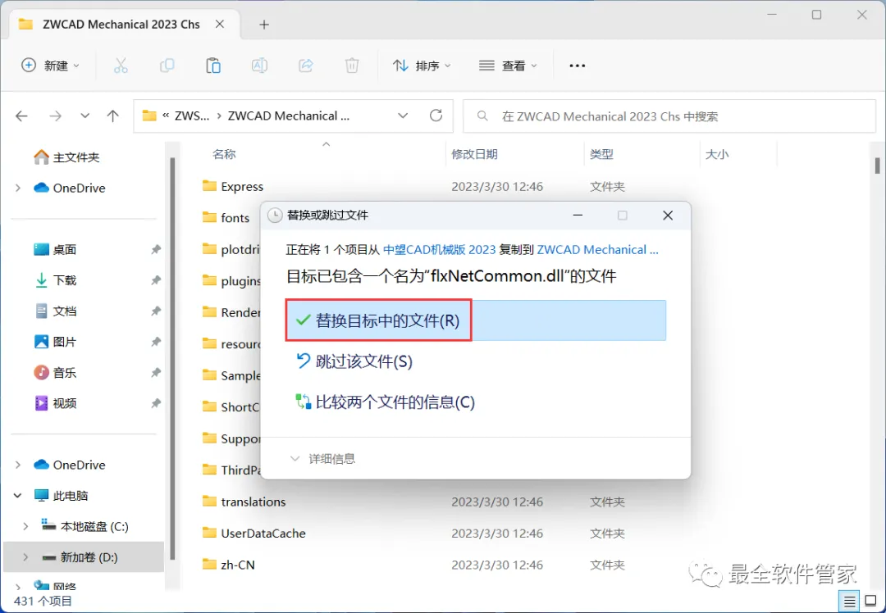The height and width of the screenshot is (613, 886).
Task: Close the 替换或跳过文件 dialog
Action: [x=667, y=215]
